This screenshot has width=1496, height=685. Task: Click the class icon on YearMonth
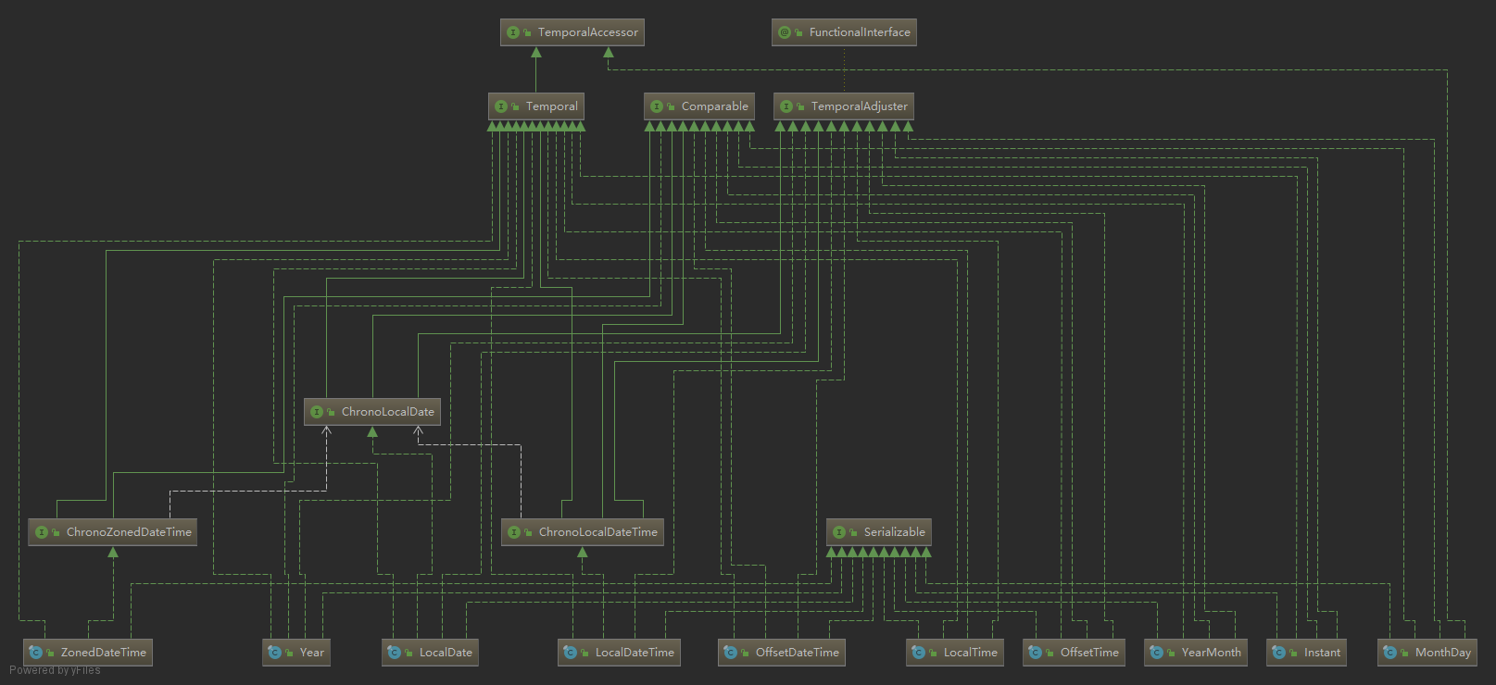pos(1157,653)
